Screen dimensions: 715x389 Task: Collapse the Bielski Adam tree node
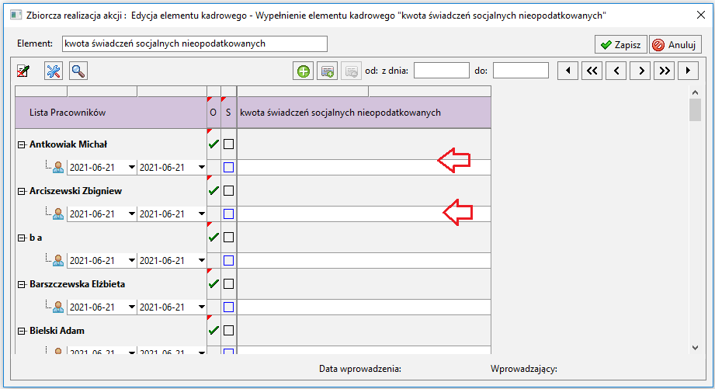tap(21, 331)
